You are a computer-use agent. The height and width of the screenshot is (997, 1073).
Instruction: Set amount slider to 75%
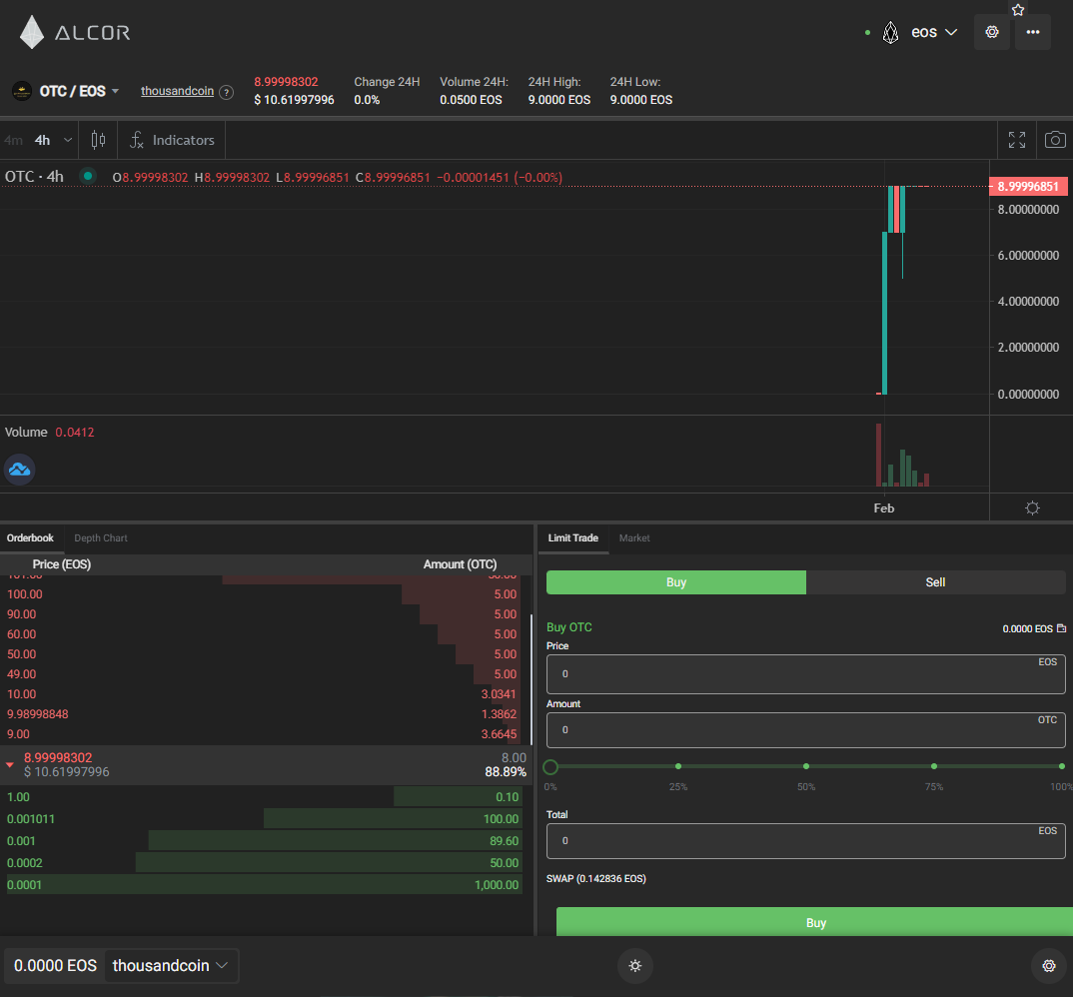pyautogui.click(x=934, y=766)
